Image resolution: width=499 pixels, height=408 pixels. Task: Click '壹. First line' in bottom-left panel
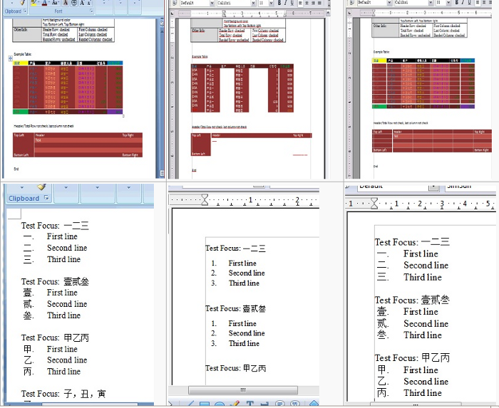tap(51, 293)
